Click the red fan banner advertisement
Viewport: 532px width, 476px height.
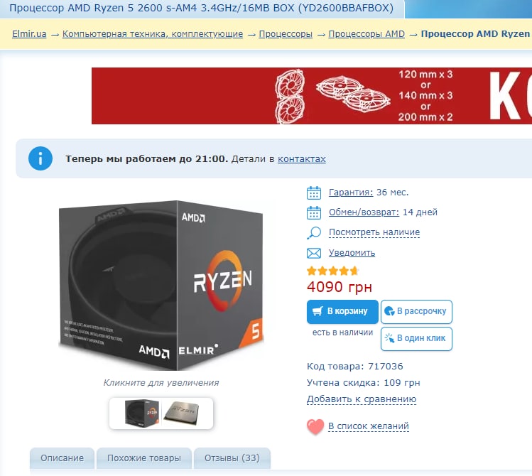(312, 96)
